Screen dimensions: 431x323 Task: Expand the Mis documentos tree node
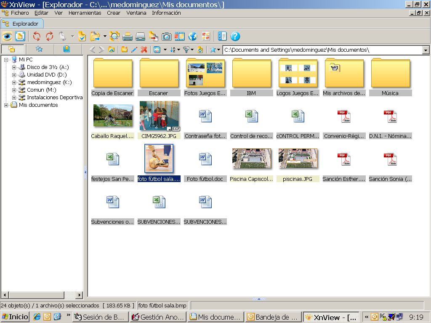[6, 105]
